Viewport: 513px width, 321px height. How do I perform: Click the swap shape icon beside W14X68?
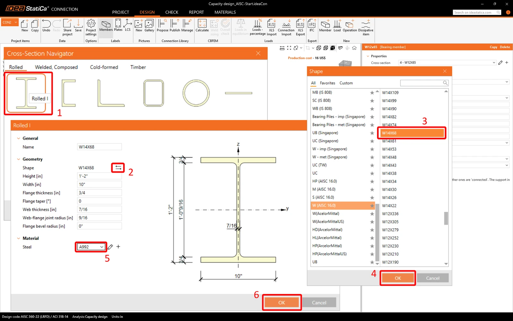click(118, 168)
